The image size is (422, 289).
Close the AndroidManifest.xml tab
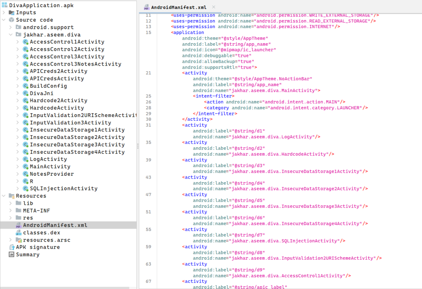[213, 7]
